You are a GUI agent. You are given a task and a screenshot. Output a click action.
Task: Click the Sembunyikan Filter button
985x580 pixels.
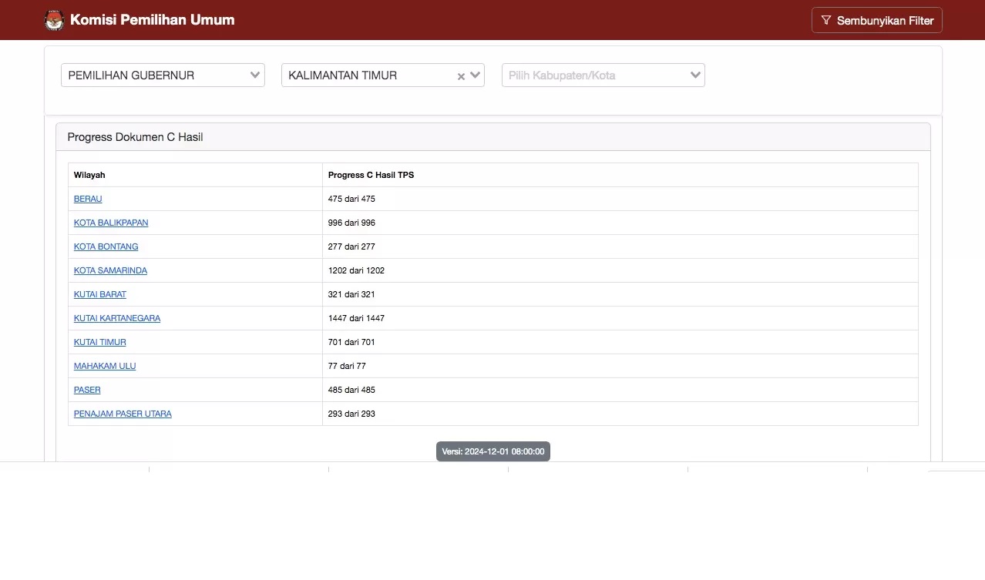tap(876, 20)
